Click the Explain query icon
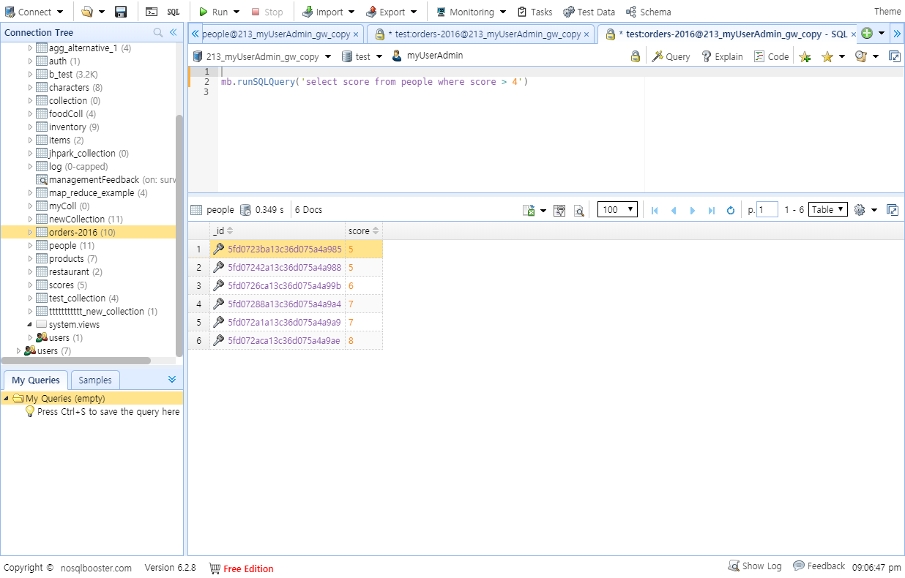The height and width of the screenshot is (578, 905). coord(721,56)
